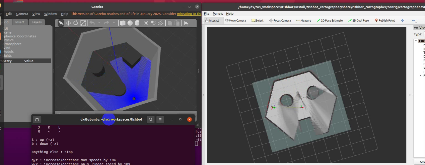Screen dimensions: 425x165
Task: Open the terminal hamburger menu
Action: point(160,119)
